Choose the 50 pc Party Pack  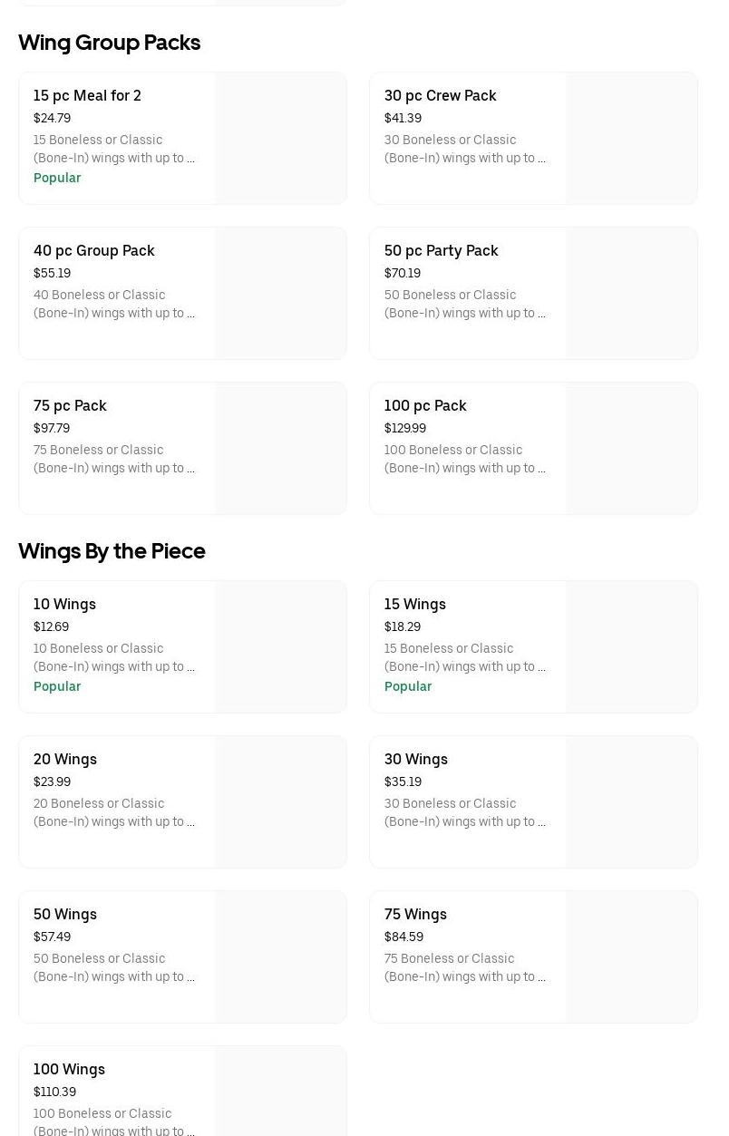pos(441,250)
